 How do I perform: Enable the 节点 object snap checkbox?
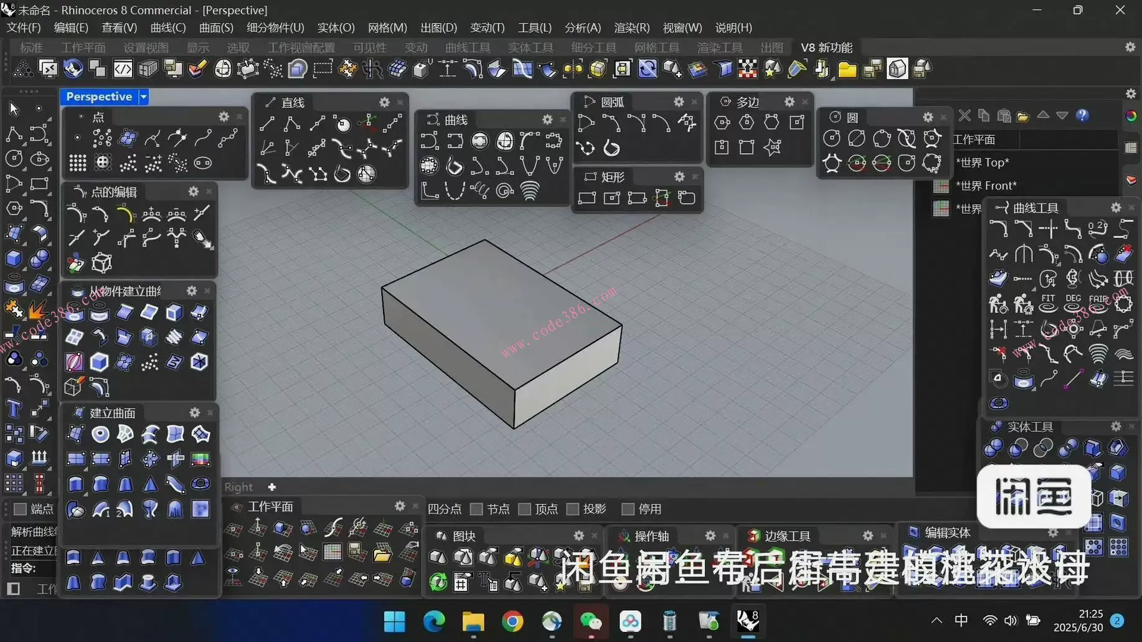[476, 509]
